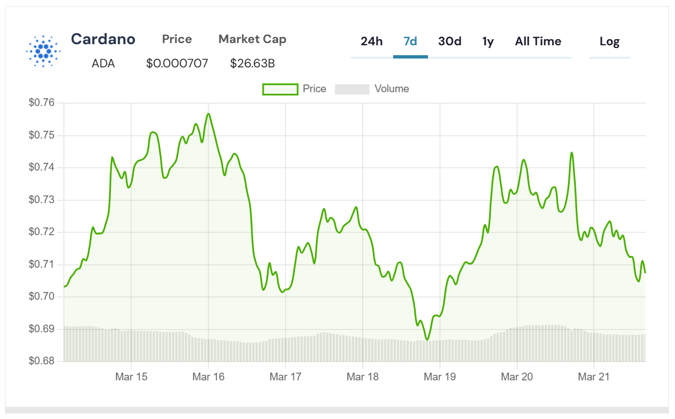
Task: Toggle Price series in legend
Action: pos(294,89)
